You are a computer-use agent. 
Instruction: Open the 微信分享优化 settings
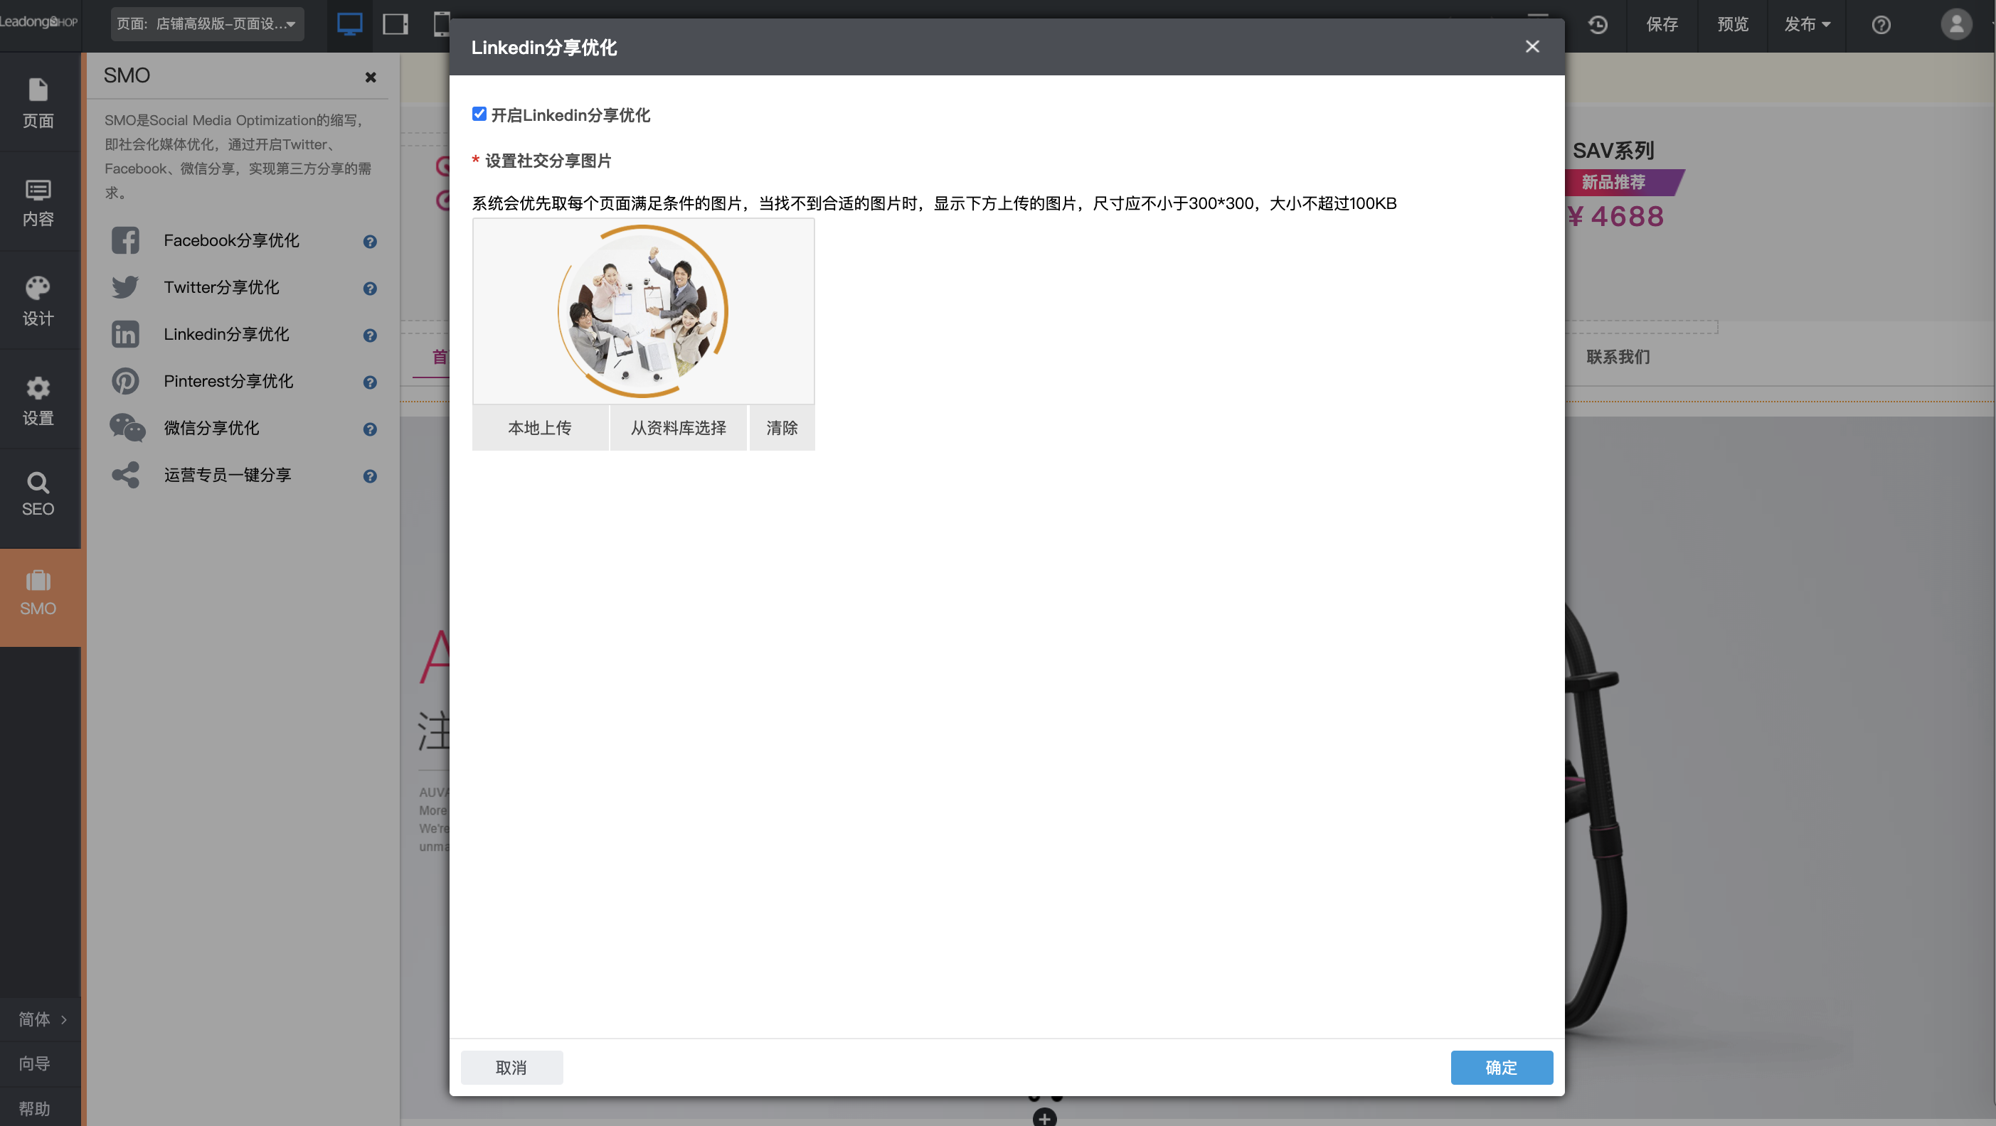click(x=212, y=427)
